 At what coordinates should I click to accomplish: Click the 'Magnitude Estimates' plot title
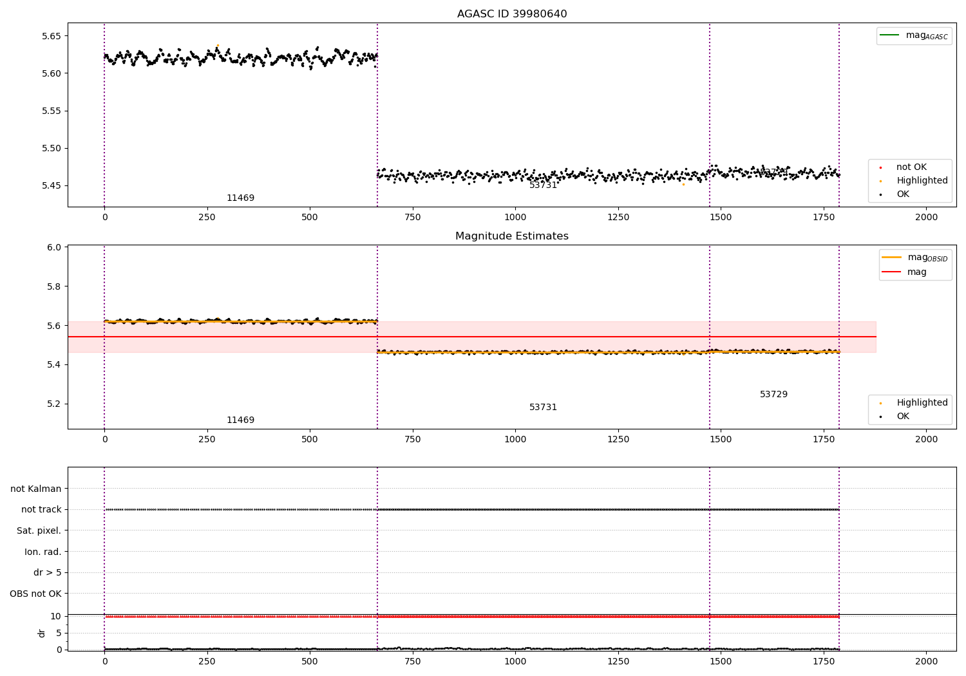click(512, 236)
